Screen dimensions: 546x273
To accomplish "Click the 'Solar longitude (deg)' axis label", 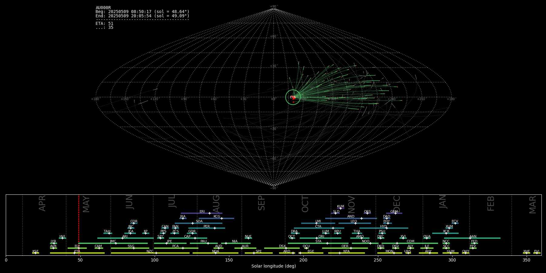I will tap(274, 266).
